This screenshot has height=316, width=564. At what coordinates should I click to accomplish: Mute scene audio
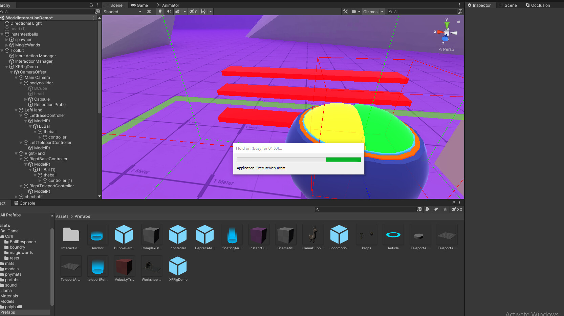[169, 11]
